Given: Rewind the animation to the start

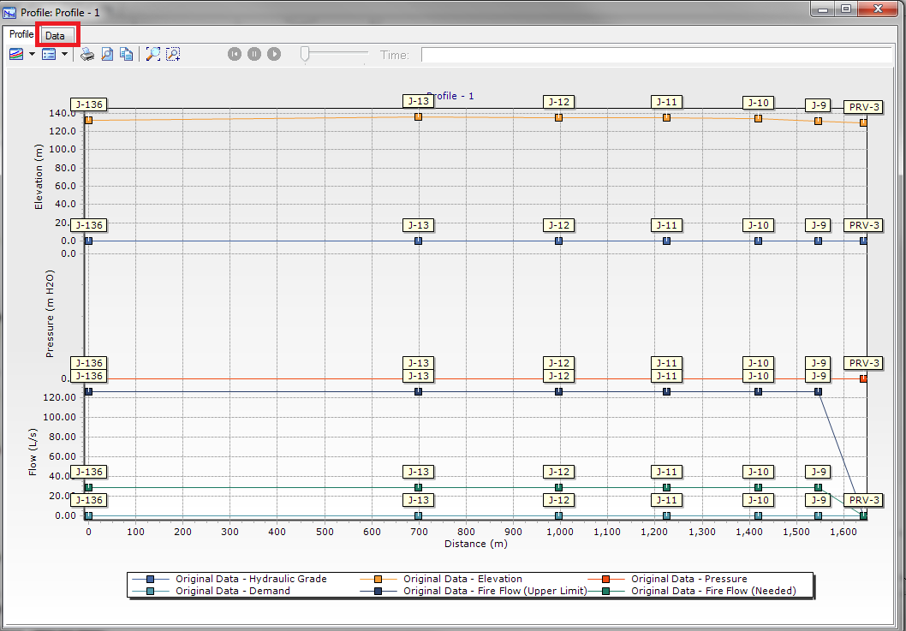Looking at the screenshot, I should [x=235, y=55].
